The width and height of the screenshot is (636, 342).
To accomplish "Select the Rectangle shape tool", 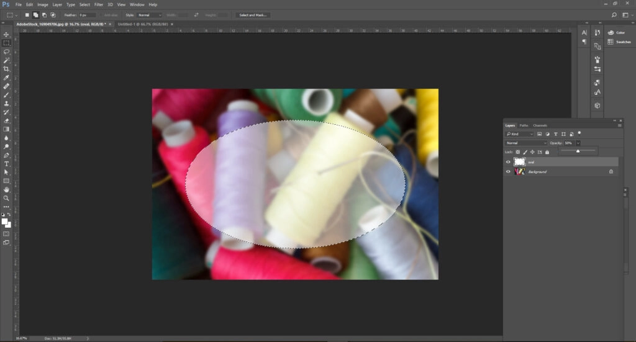I will click(x=6, y=181).
